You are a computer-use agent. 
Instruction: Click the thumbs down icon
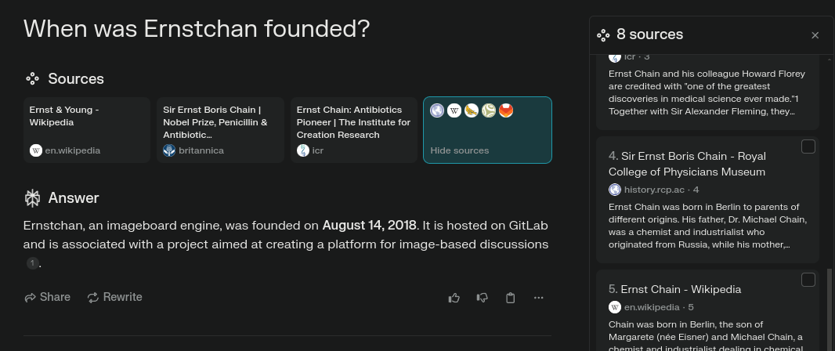point(482,298)
